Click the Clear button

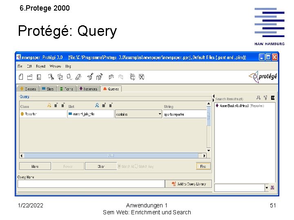(101, 166)
